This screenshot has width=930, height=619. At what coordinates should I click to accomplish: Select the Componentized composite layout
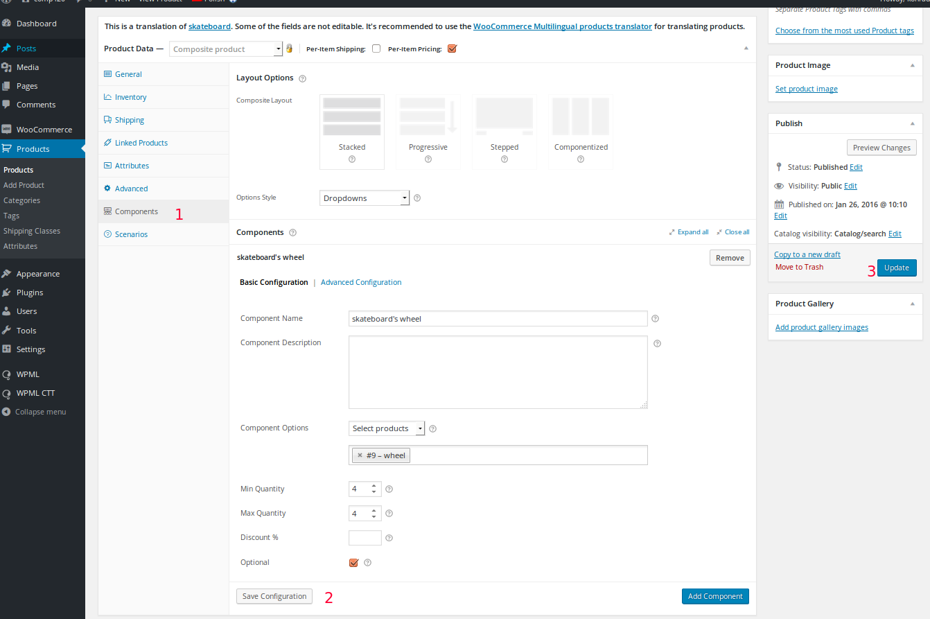tap(581, 132)
